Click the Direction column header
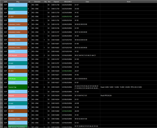Viewport: 157px width, 128px height. (x=37, y=2)
